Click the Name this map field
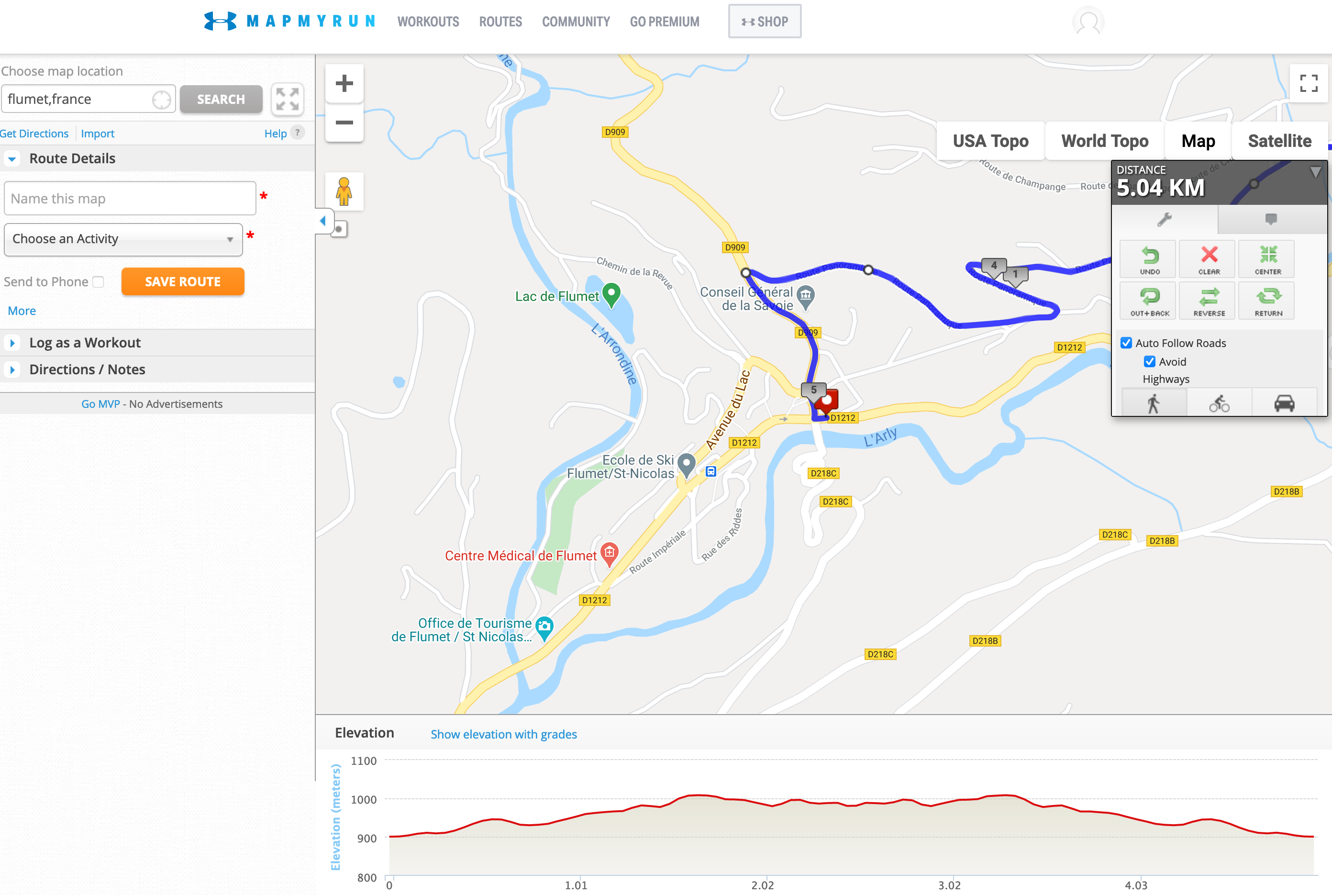Viewport: 1332px width, 895px height. tap(130, 199)
